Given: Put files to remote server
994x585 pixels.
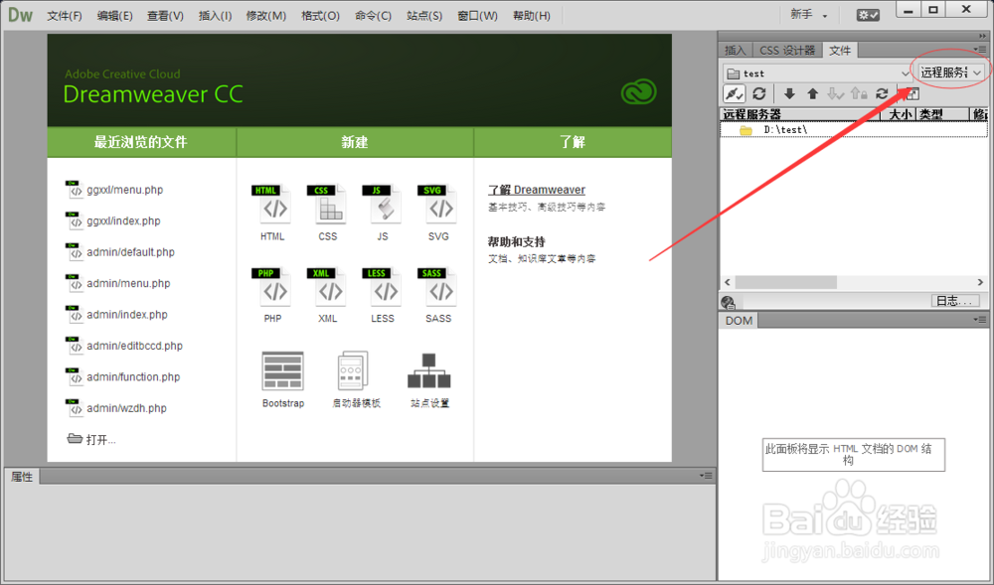Looking at the screenshot, I should coord(812,93).
